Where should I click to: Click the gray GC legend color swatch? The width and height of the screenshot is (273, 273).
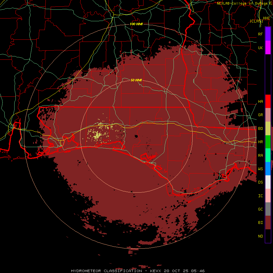(268, 209)
